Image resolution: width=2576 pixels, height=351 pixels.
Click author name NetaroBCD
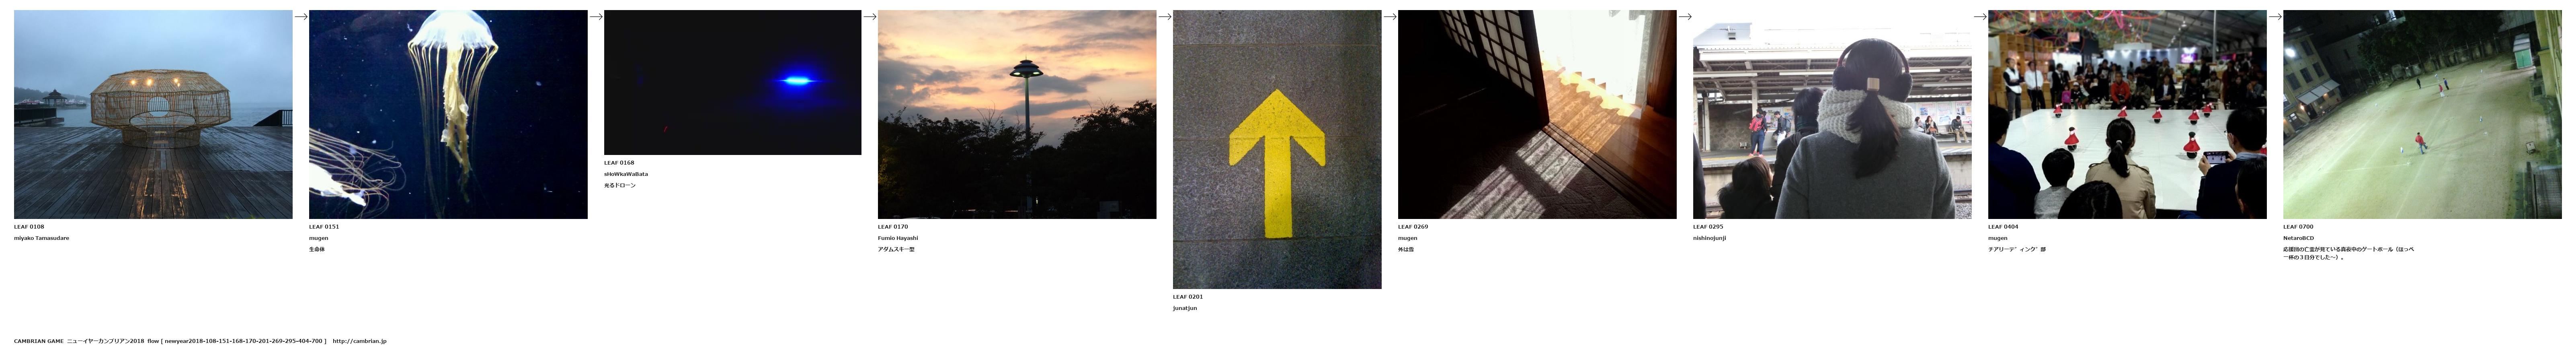(2298, 238)
